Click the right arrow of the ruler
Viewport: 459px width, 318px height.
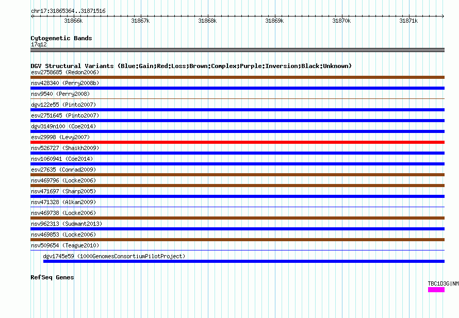443,16
